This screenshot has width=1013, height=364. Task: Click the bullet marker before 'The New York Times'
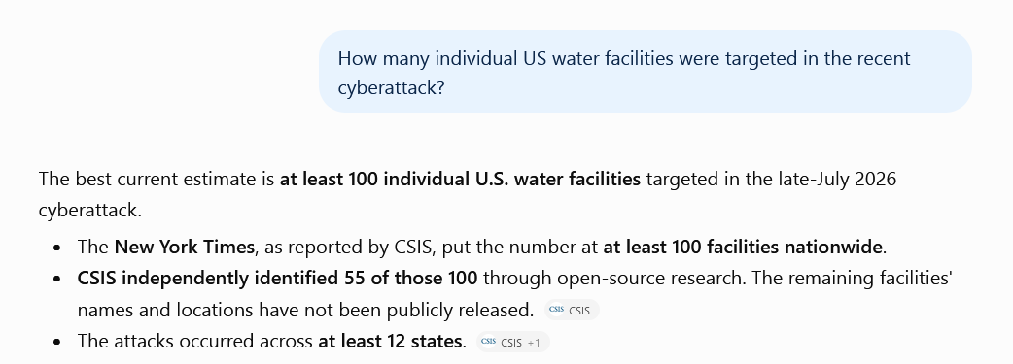tap(58, 248)
